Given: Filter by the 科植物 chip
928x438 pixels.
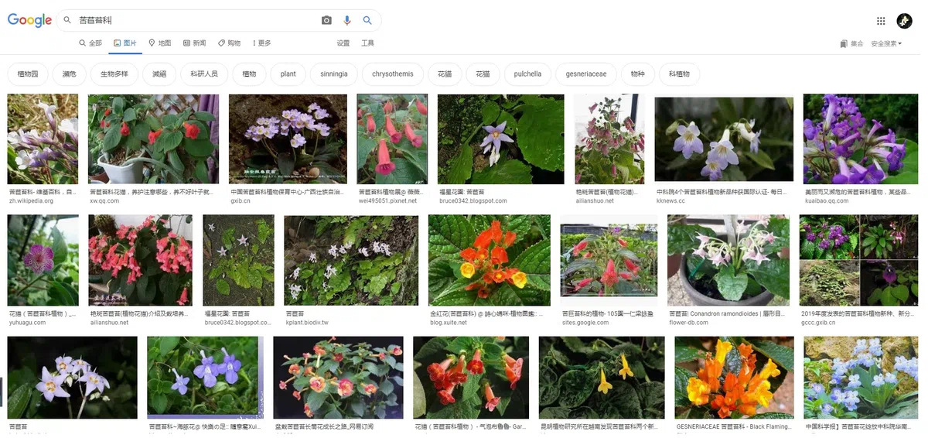Looking at the screenshot, I should pos(679,74).
